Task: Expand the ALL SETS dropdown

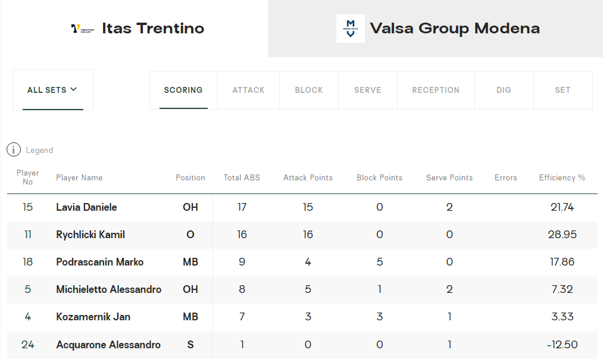Action: (52, 90)
